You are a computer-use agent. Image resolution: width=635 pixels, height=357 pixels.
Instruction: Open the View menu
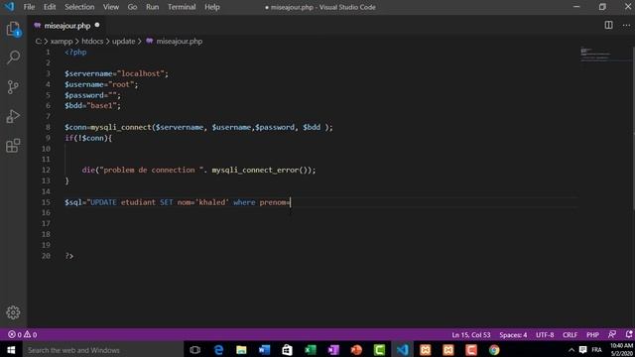pos(110,7)
